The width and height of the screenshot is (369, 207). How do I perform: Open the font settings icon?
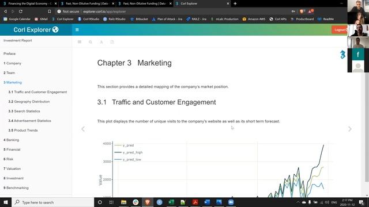(101, 42)
